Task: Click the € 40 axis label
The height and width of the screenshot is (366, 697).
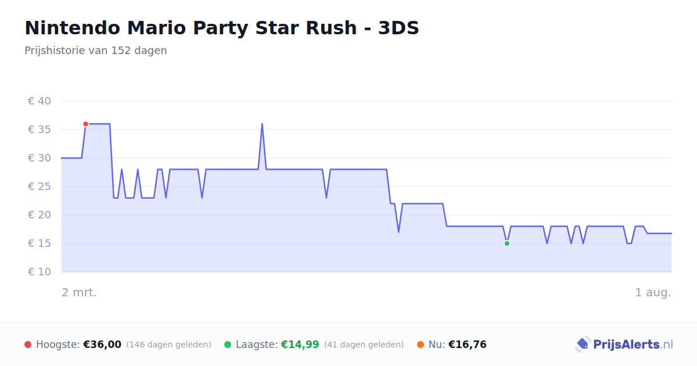Action: [x=39, y=101]
